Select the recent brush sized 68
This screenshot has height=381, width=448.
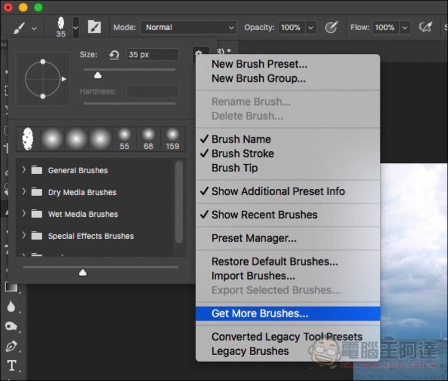(148, 139)
